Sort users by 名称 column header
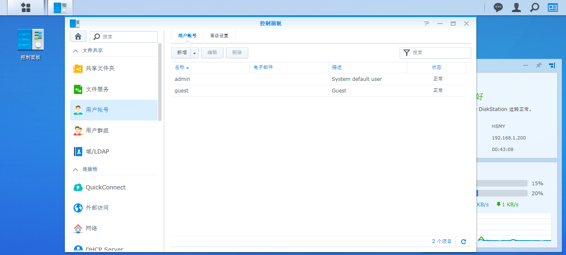 click(x=180, y=67)
